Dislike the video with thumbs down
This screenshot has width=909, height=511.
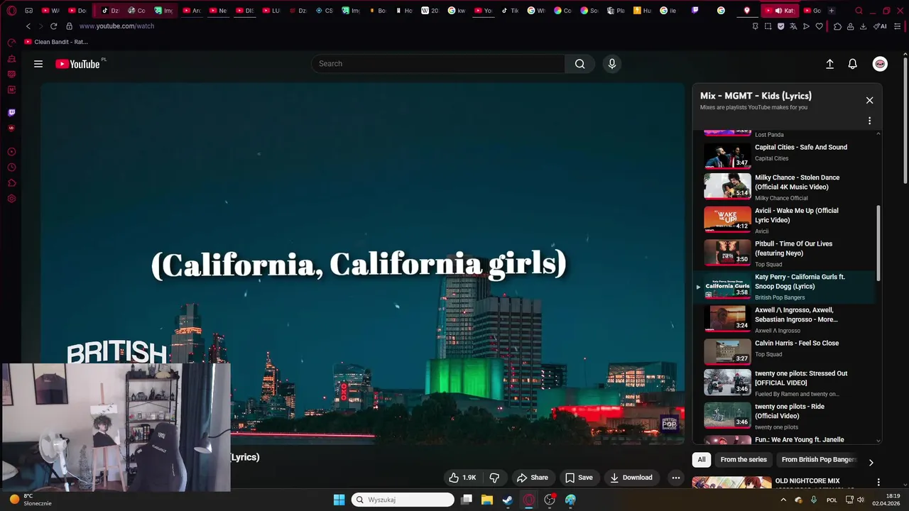coord(495,478)
